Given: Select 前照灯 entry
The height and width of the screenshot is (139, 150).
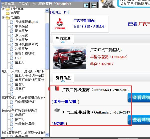Looking at the screenshot, I should coord(20,62).
